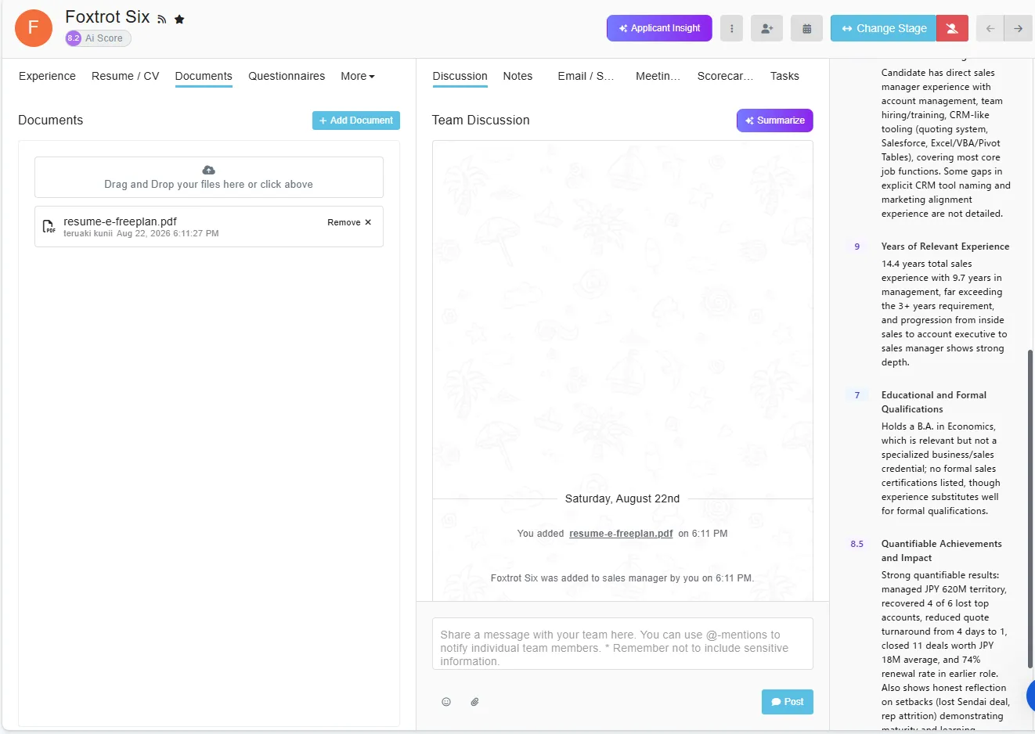Click the Change Stage button

883,28
